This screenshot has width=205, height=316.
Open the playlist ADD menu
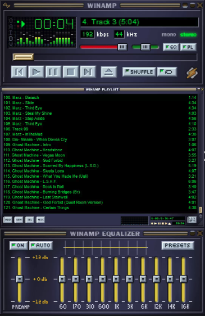coord(8,220)
